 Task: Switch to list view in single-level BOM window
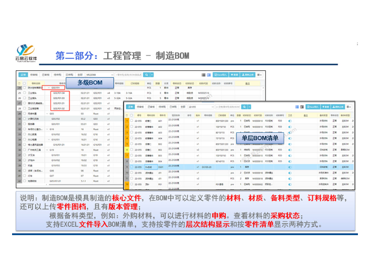point(297,107)
